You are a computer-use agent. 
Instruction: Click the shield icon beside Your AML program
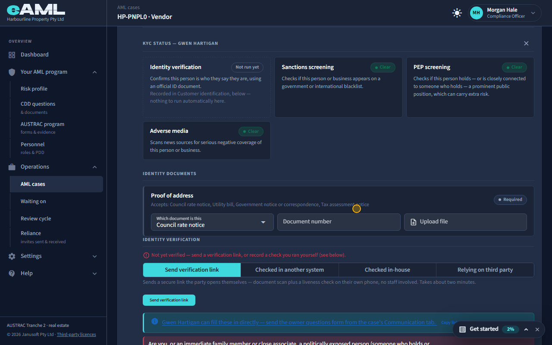12,72
